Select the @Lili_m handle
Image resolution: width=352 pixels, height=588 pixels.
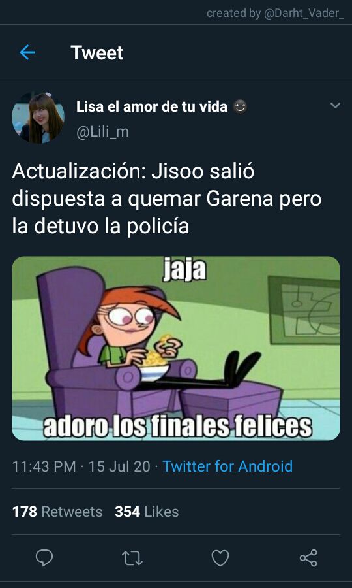[102, 133]
